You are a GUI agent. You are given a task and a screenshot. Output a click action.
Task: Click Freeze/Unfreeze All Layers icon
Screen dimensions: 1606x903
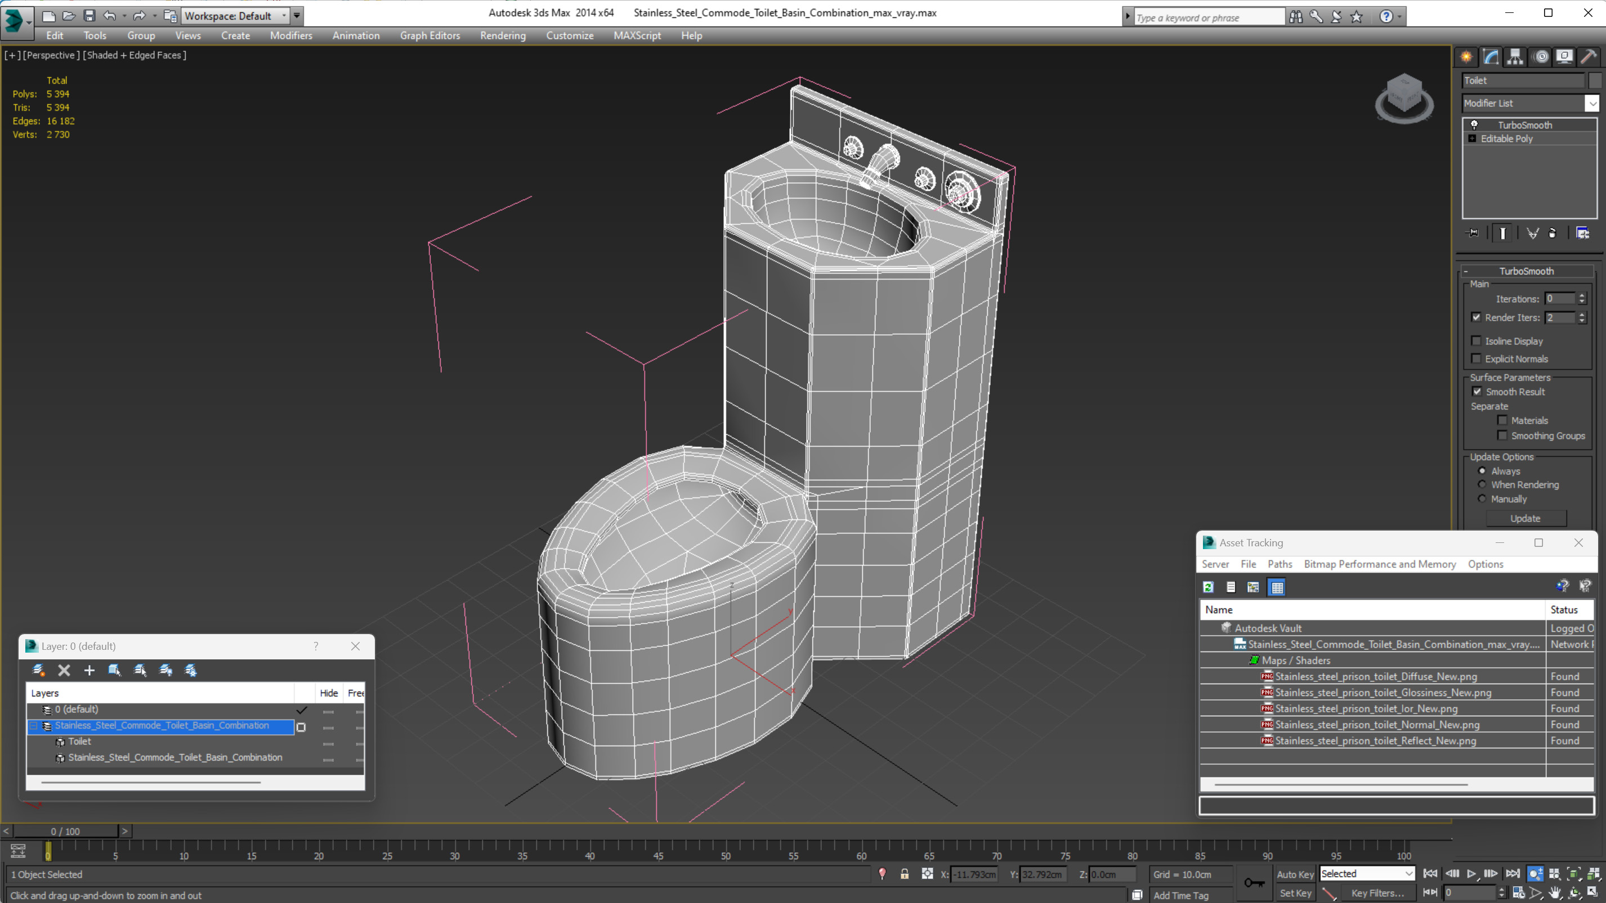191,670
